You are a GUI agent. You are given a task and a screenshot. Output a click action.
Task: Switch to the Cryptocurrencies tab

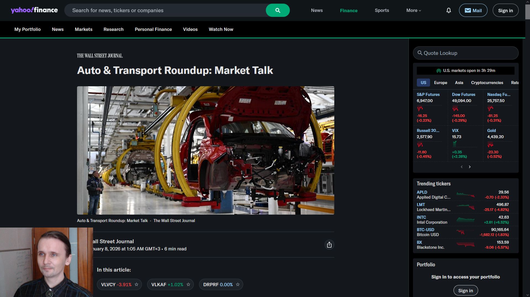point(487,83)
